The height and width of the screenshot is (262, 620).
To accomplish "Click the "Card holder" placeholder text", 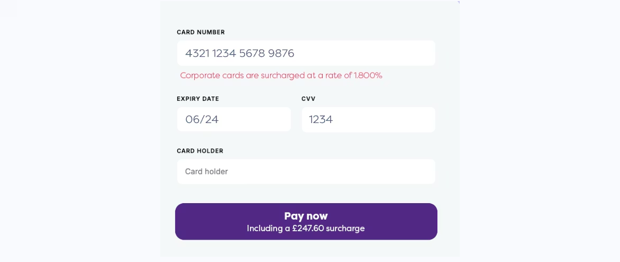I will pyautogui.click(x=206, y=171).
